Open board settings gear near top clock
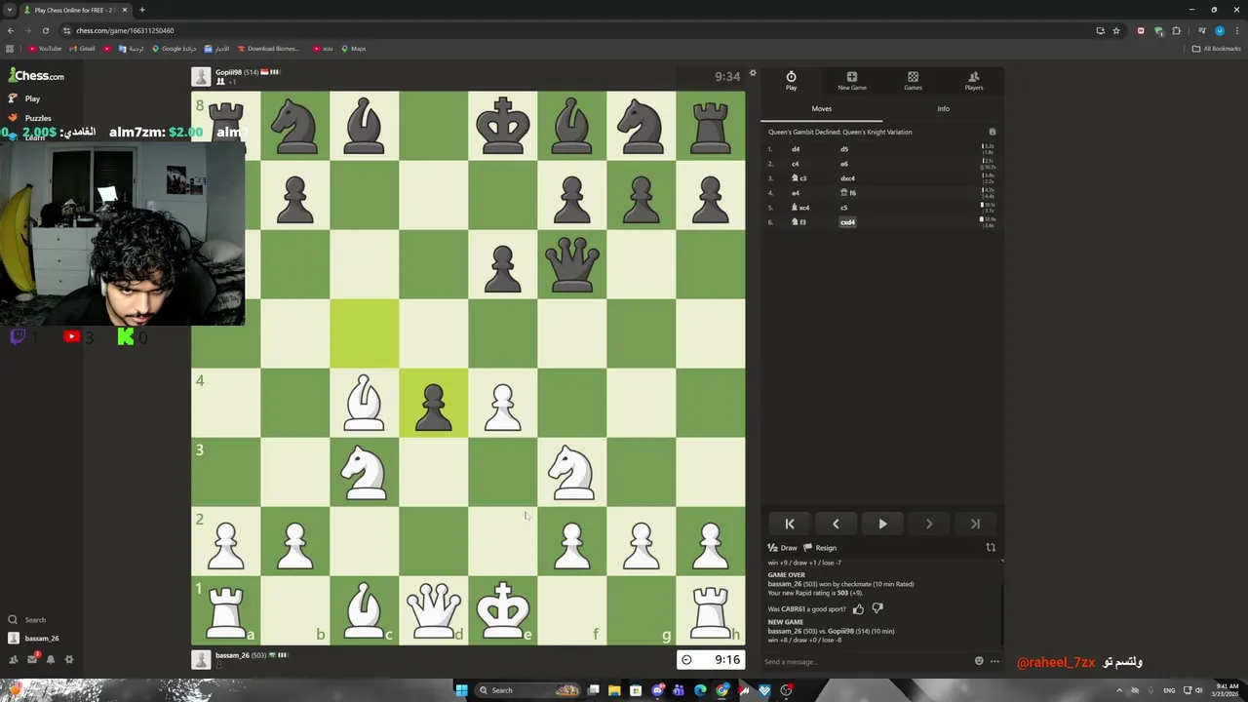This screenshot has height=702, width=1248. point(753,73)
